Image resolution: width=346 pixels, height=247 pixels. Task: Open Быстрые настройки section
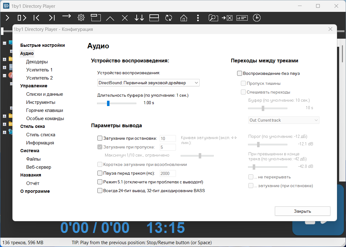coord(43,45)
